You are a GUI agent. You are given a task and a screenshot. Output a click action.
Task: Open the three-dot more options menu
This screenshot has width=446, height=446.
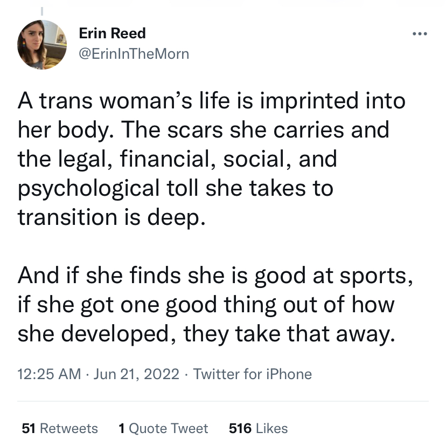419,35
